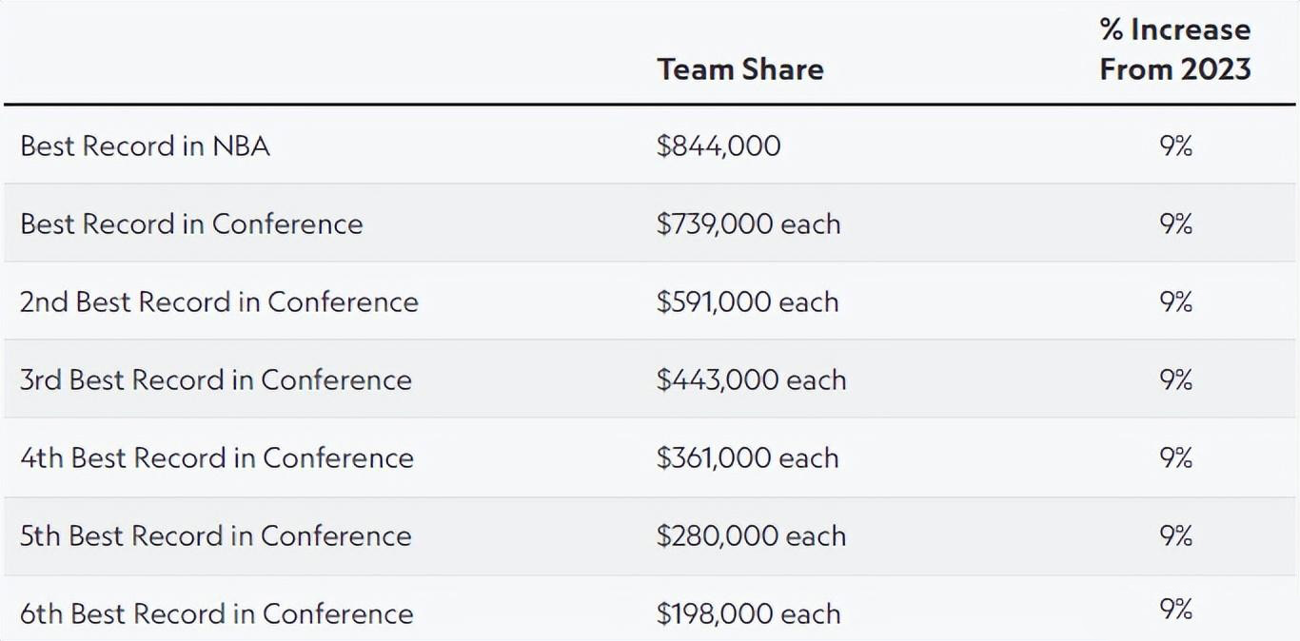Click the Best Record in NBA row label

145,146
